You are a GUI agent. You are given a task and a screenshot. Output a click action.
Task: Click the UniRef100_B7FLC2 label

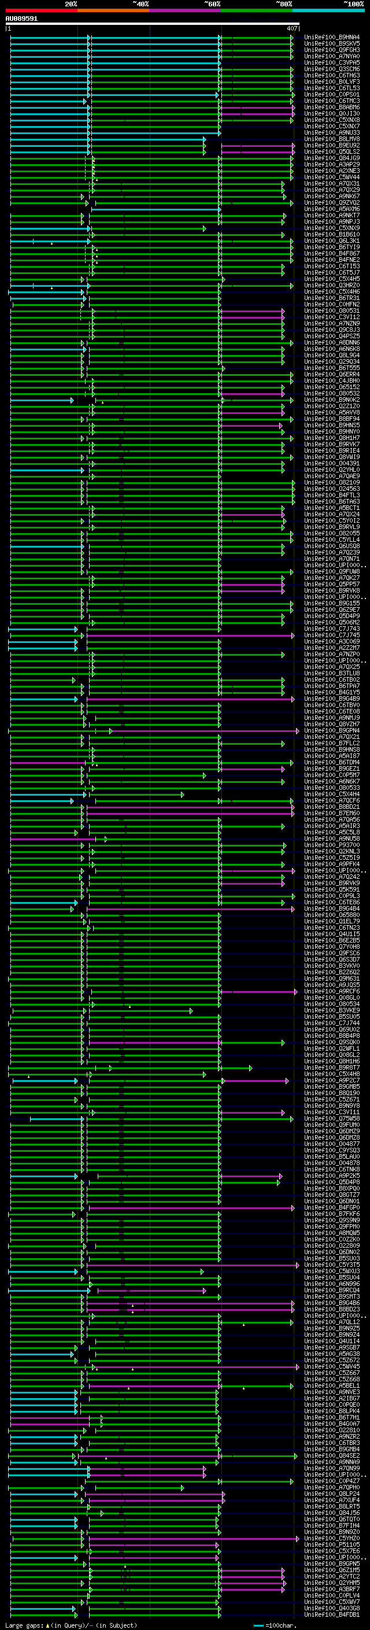pos(332,744)
